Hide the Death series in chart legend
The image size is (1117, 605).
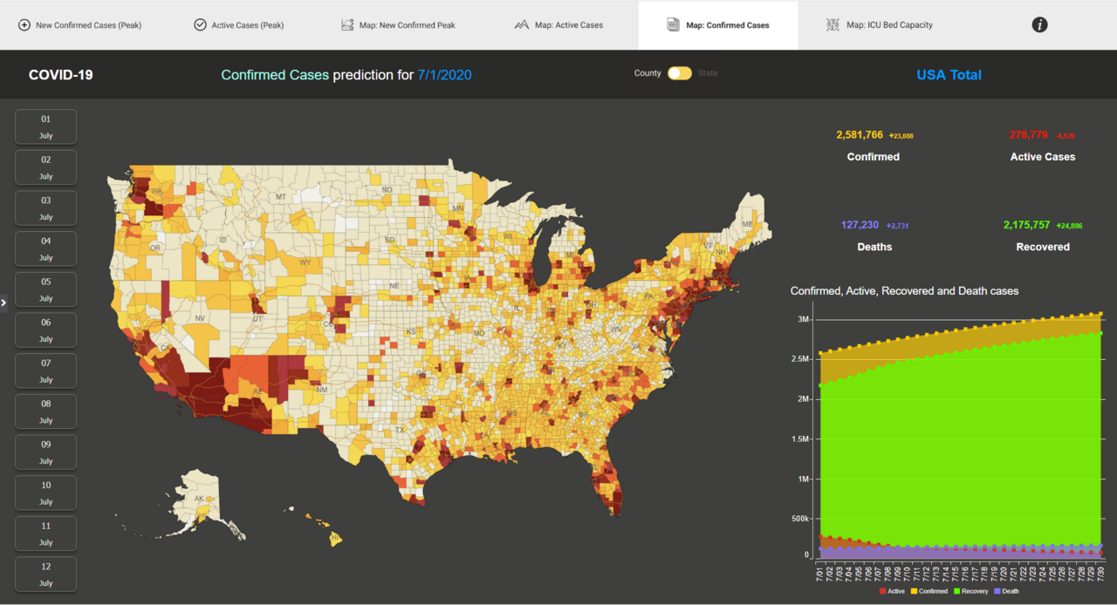[x=1006, y=591]
